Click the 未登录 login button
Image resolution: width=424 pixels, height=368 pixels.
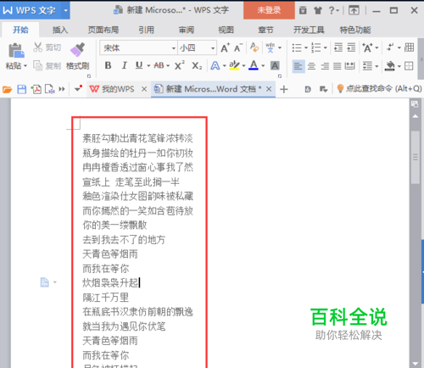pyautogui.click(x=269, y=10)
